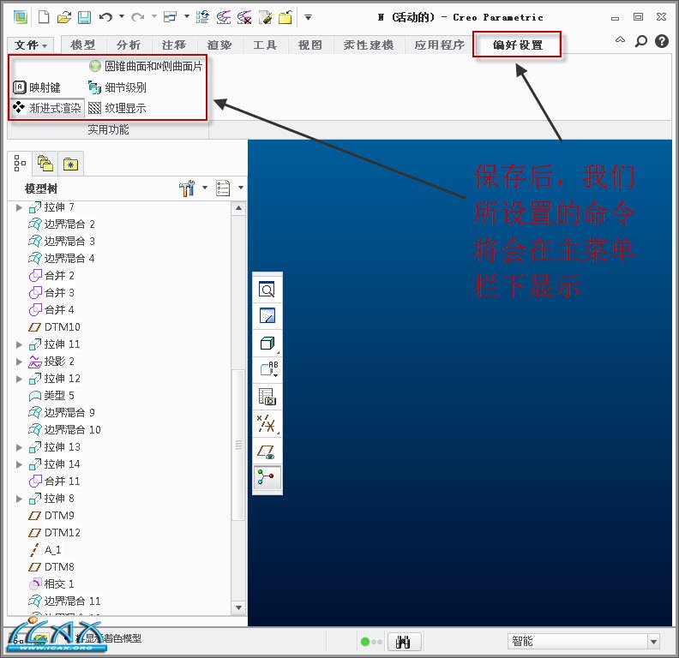Save the model with the disk icon
The height and width of the screenshot is (658, 679).
(84, 17)
